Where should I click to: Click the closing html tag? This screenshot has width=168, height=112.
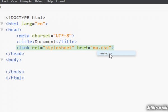(15, 78)
